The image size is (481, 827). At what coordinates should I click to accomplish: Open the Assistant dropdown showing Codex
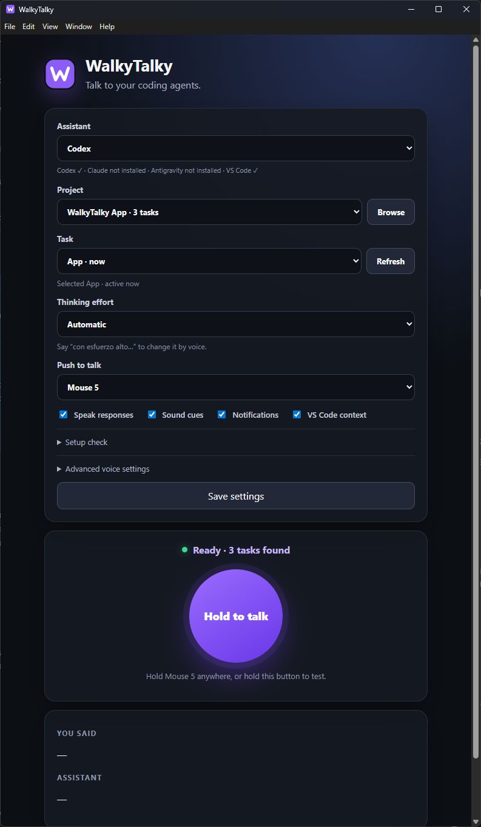[x=236, y=149]
